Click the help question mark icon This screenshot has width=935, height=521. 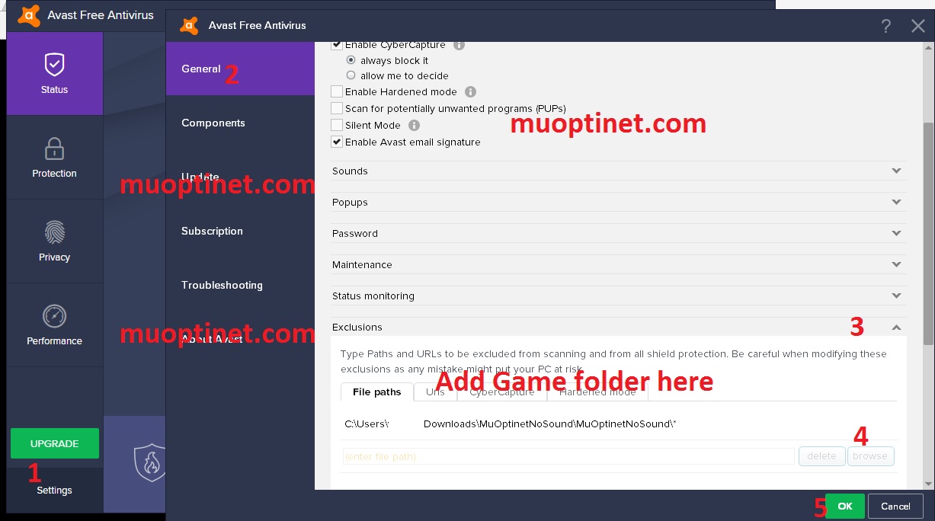(886, 26)
